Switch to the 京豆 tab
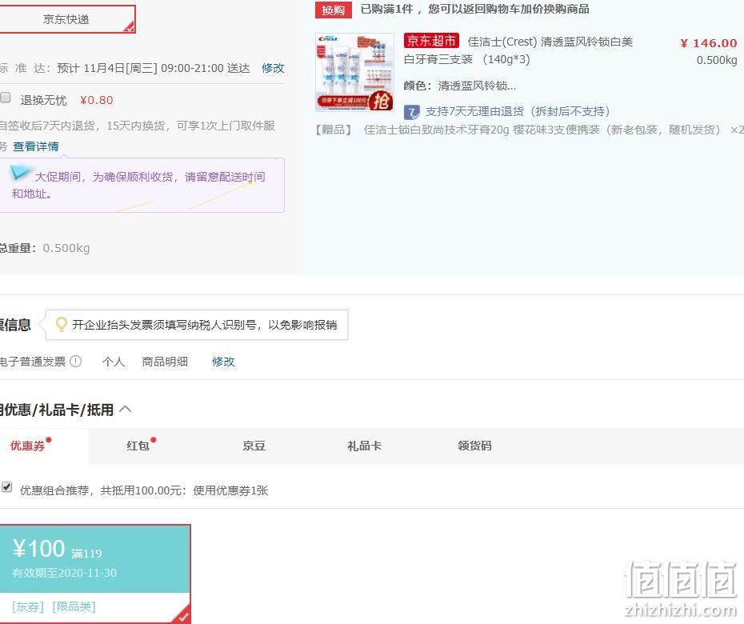Viewport: 744px width, 624px height. pos(254,446)
